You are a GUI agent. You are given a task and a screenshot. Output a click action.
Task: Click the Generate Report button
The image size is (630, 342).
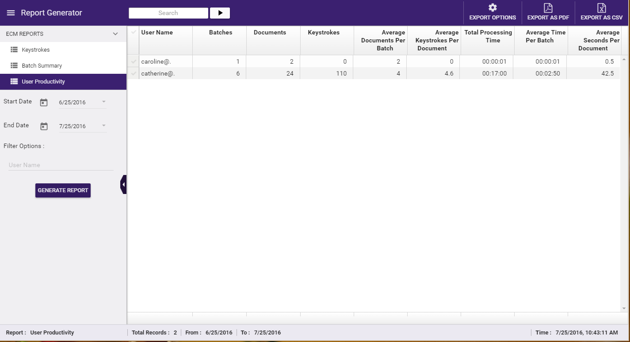click(x=63, y=190)
